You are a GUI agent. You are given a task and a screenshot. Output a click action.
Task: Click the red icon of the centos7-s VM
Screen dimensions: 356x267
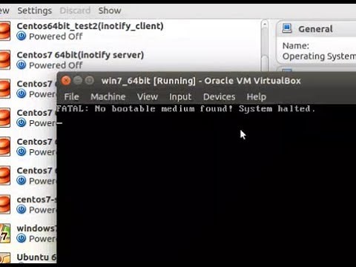coord(5,205)
